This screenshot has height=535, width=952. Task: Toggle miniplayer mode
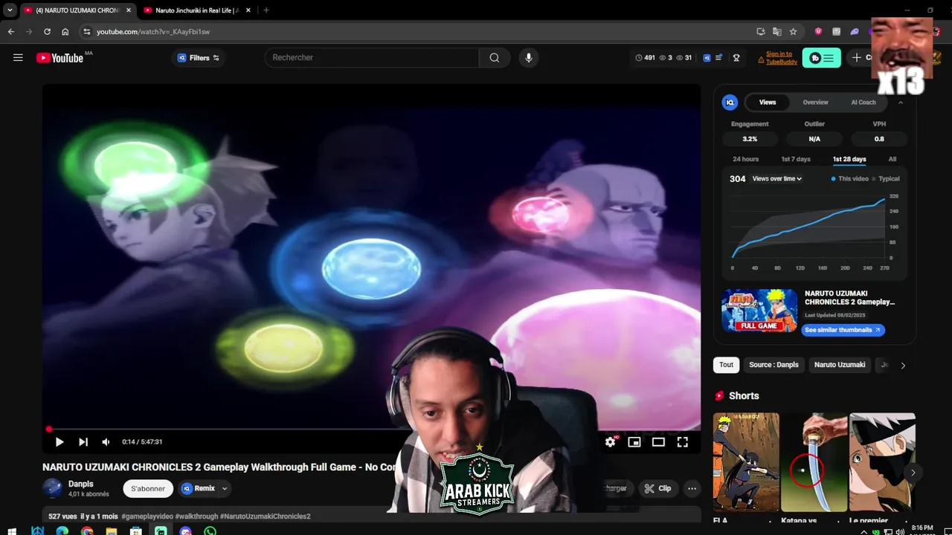pos(634,441)
